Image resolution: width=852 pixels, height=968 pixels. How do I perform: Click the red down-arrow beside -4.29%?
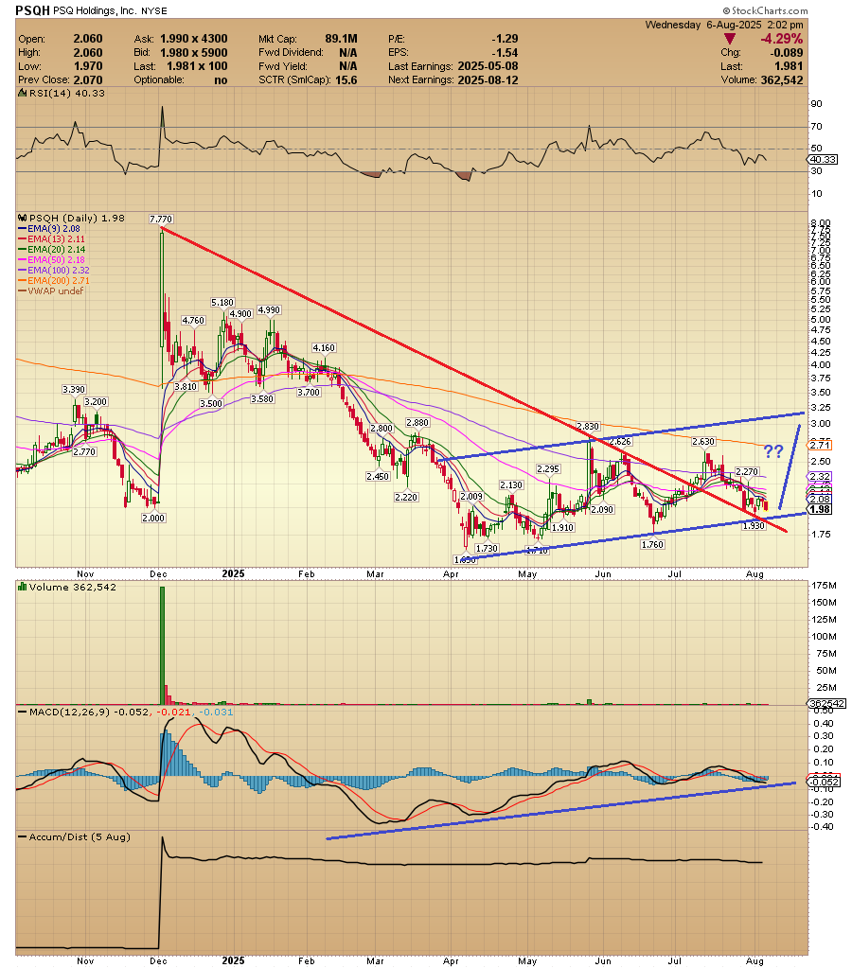[729, 39]
